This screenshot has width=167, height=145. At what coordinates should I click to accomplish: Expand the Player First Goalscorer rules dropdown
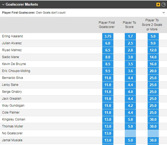pyautogui.click(x=163, y=13)
